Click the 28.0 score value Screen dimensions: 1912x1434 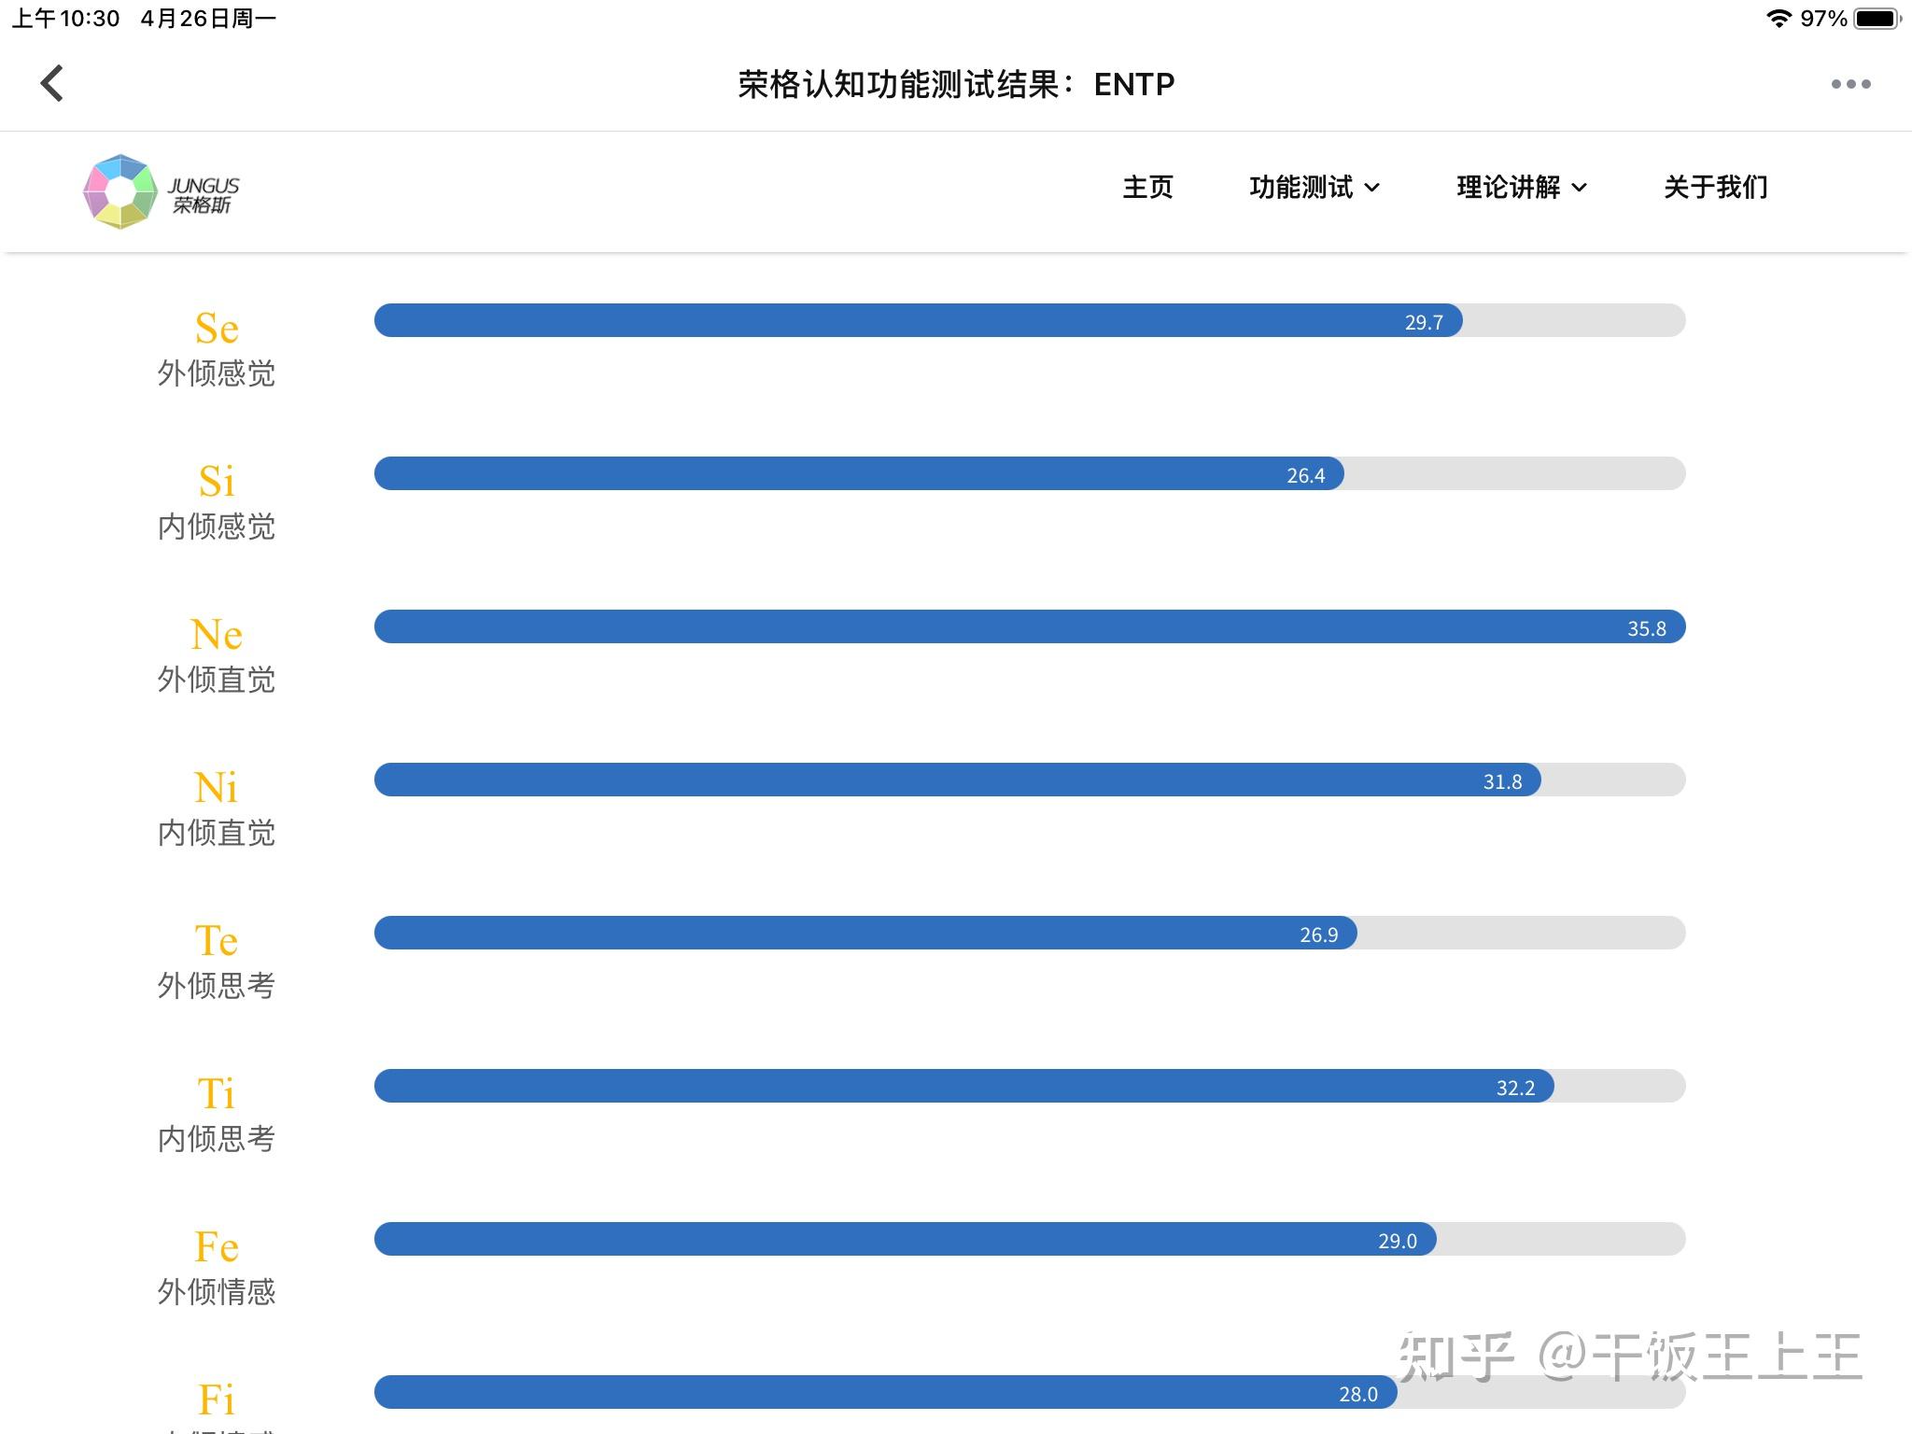[x=1358, y=1394]
